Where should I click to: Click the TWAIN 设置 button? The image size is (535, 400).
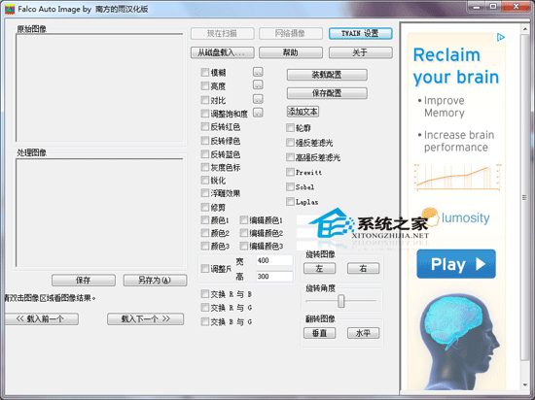pyautogui.click(x=360, y=33)
